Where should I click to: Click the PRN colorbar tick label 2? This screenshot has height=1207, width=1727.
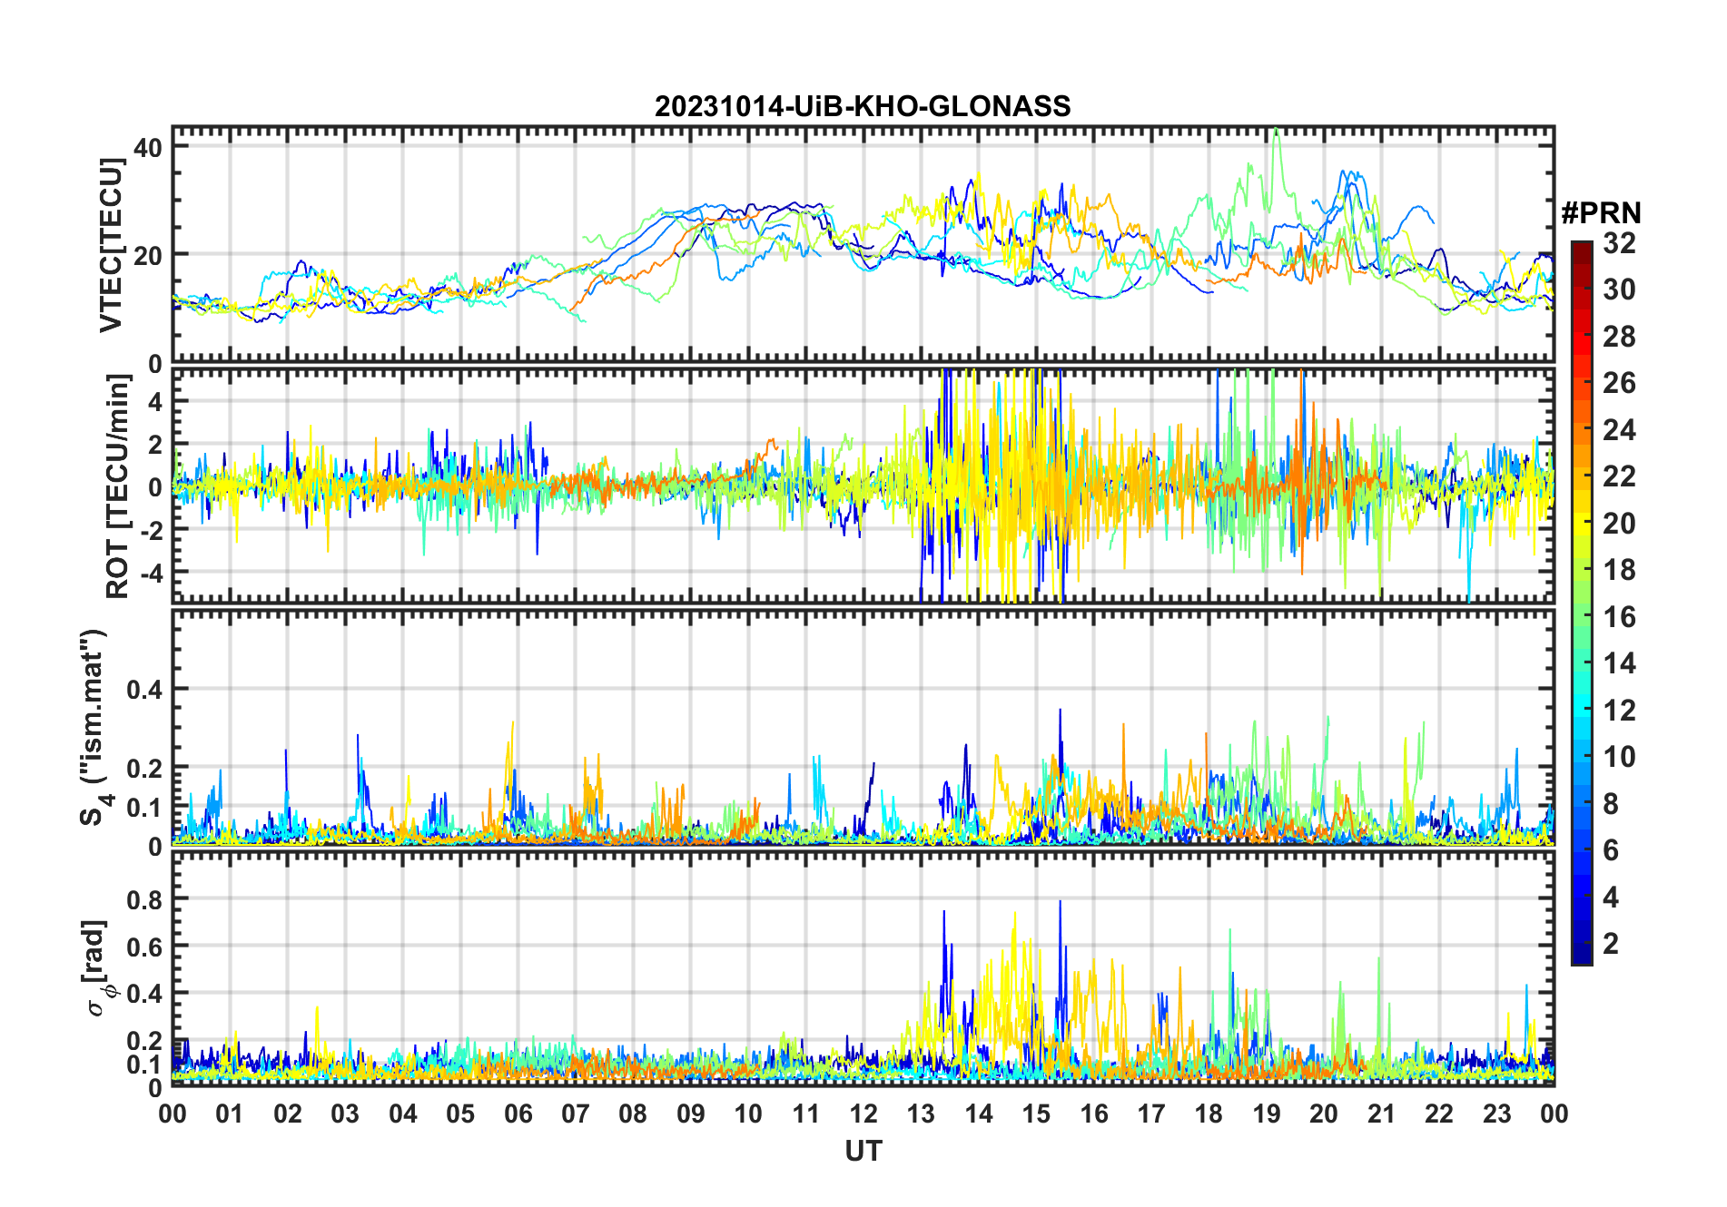(1611, 944)
